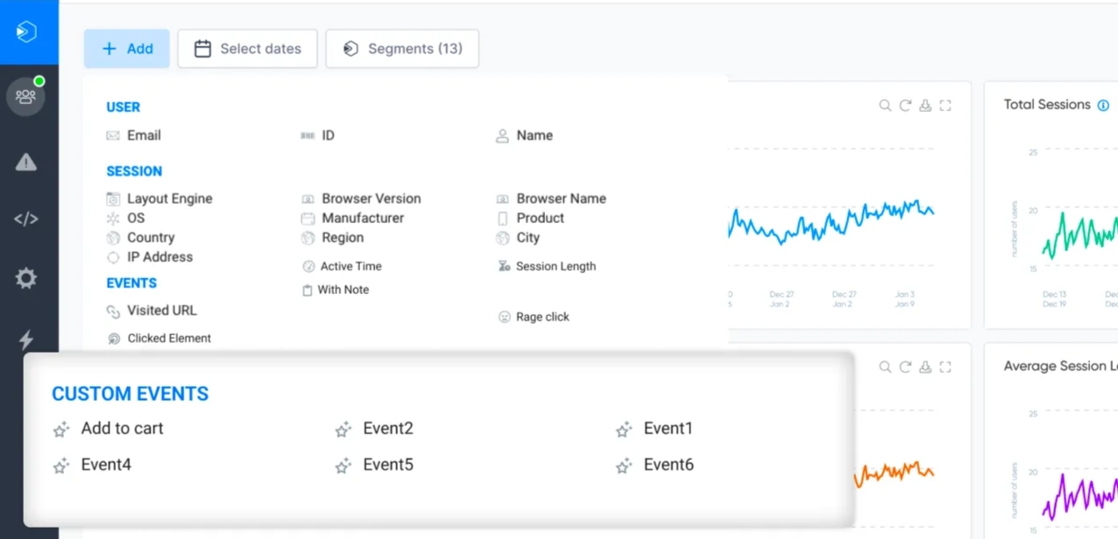This screenshot has height=539, width=1118.
Task: Click the fullscreen icon on orange chart
Action: coord(945,367)
